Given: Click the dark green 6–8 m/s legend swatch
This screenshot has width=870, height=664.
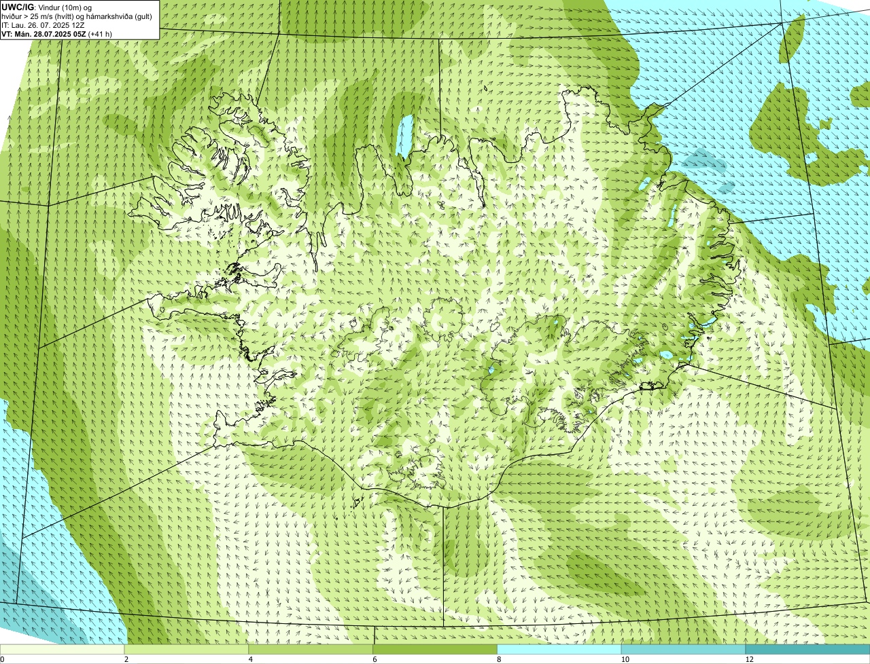Looking at the screenshot, I should [x=436, y=650].
